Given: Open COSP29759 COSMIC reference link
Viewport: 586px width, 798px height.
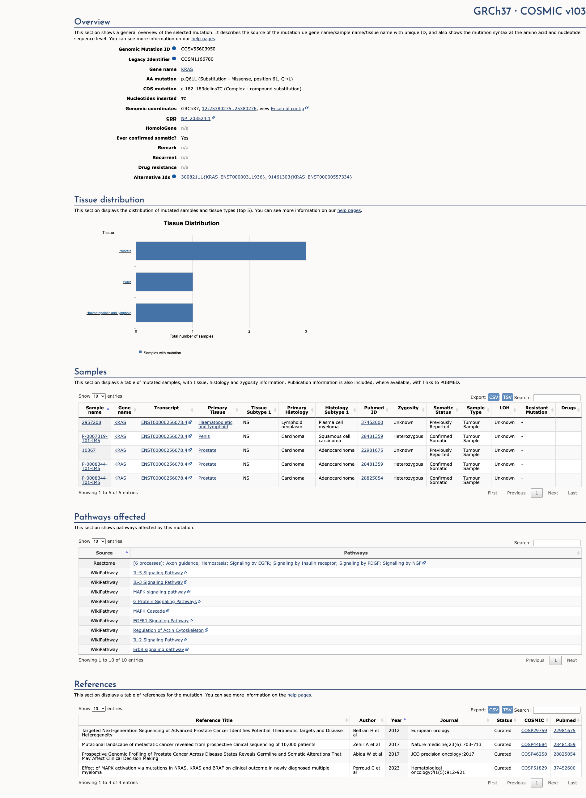Looking at the screenshot, I should pos(534,731).
